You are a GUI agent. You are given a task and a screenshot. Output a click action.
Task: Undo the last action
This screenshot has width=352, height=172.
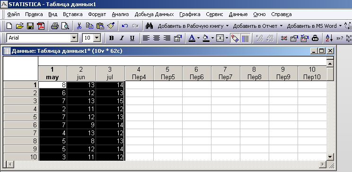(125, 26)
